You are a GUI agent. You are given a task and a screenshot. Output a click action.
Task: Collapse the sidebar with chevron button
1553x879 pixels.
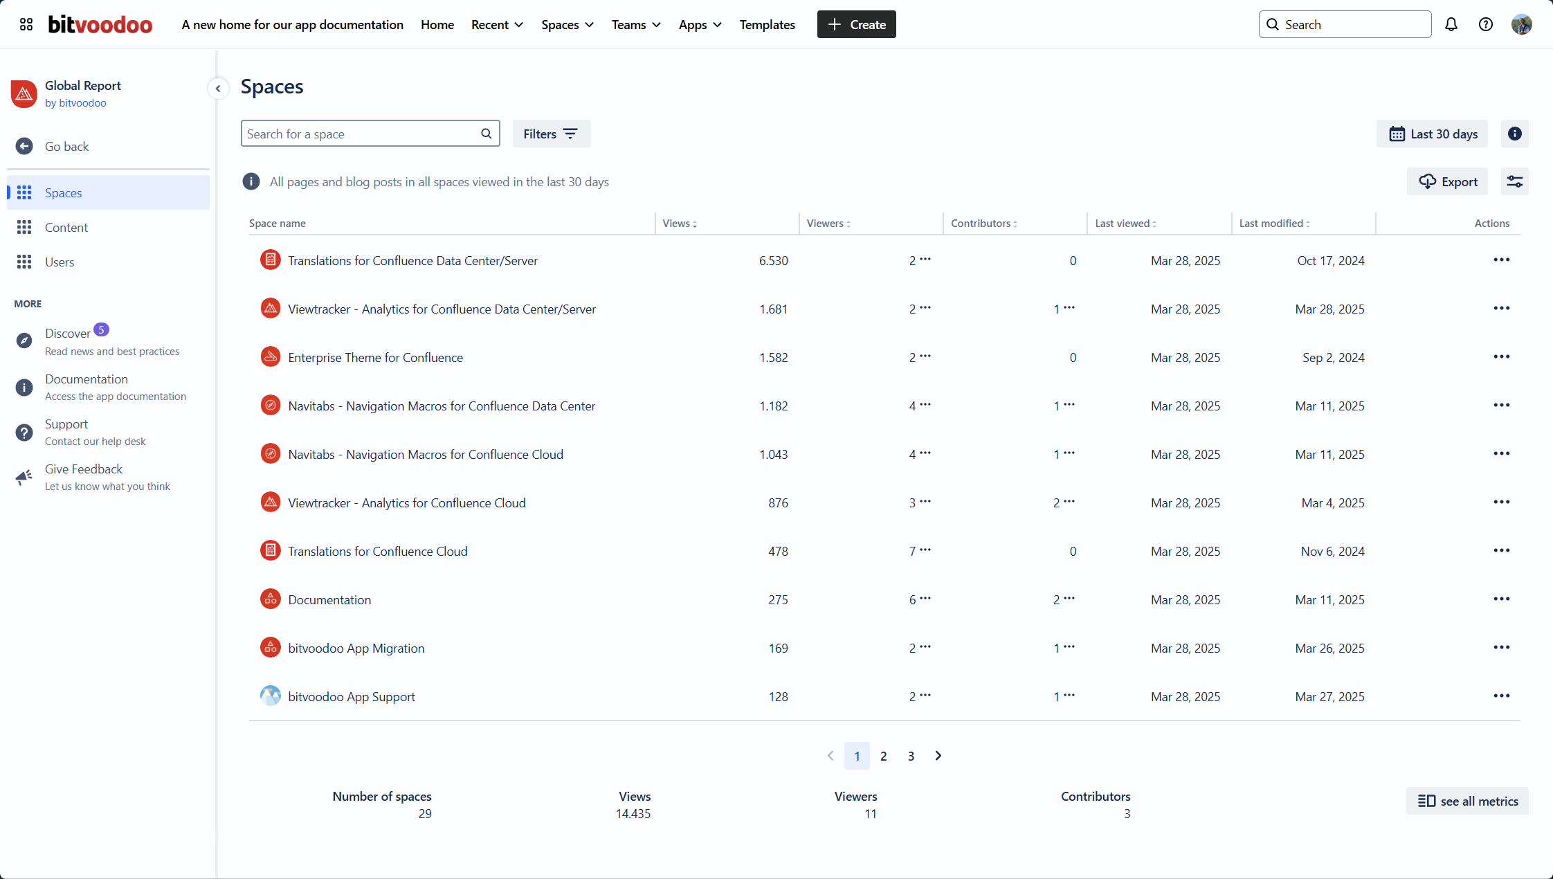tap(218, 88)
